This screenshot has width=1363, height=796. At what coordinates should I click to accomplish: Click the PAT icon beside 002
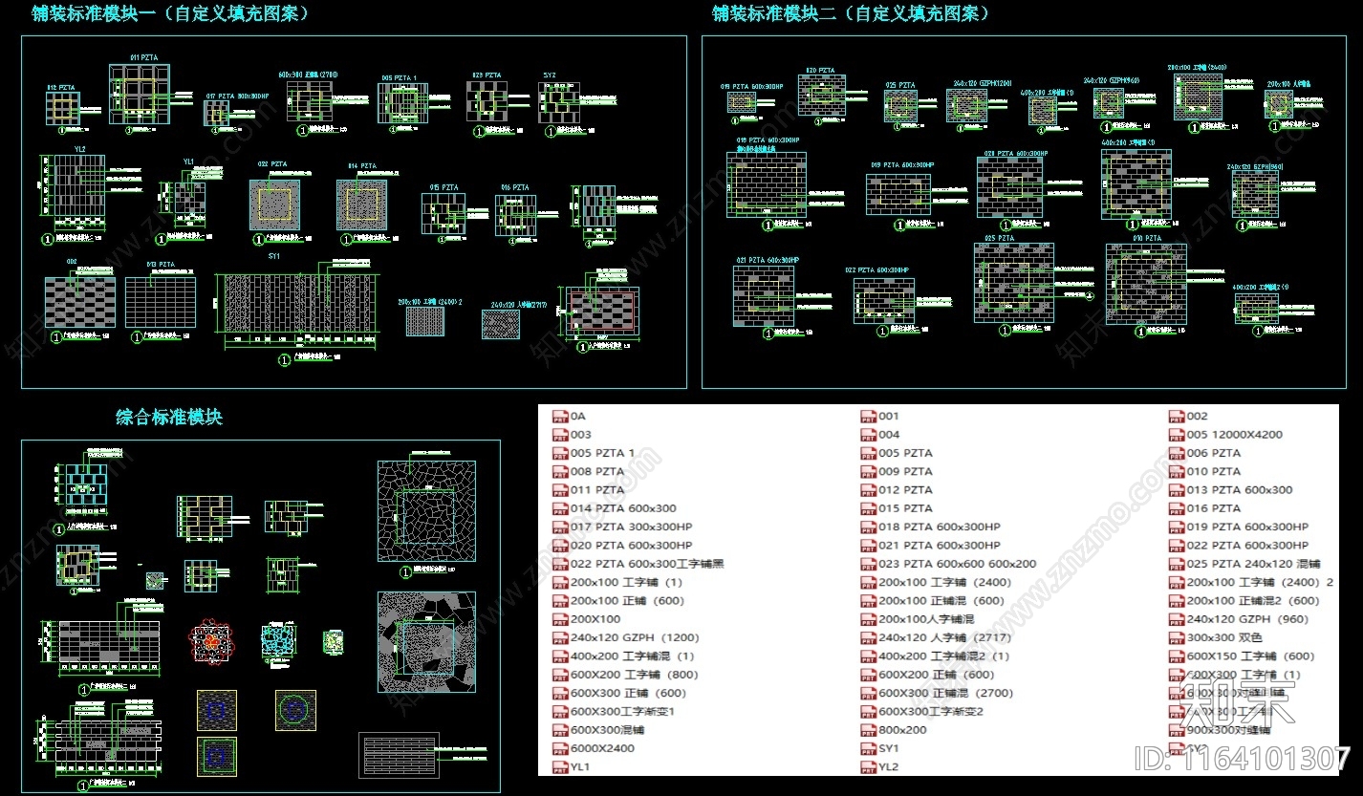coord(1176,417)
